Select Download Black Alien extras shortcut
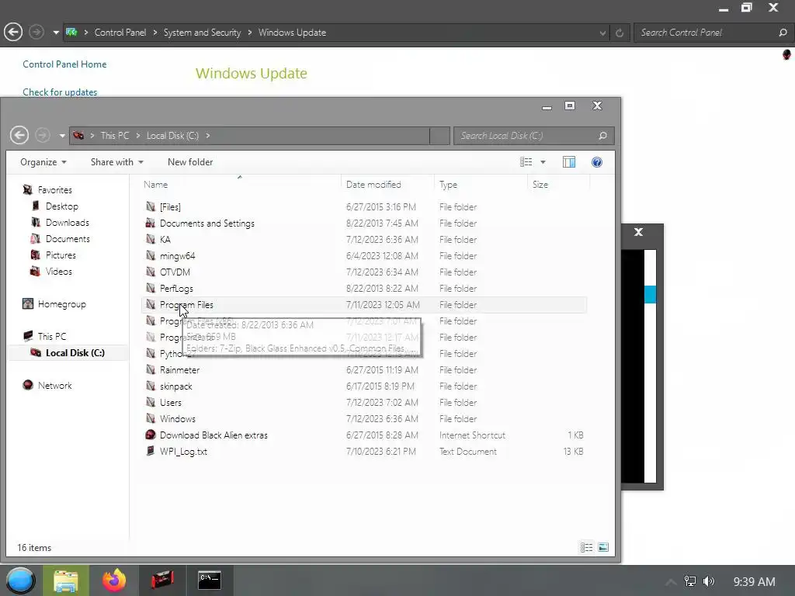Viewport: 795px width, 596px height. click(214, 435)
